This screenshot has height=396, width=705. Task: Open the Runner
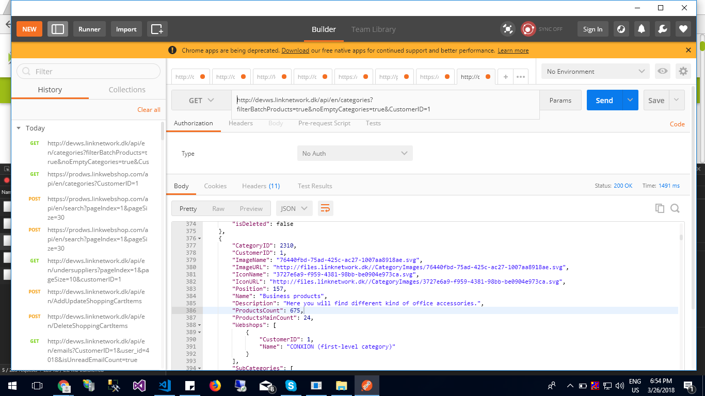(x=89, y=29)
